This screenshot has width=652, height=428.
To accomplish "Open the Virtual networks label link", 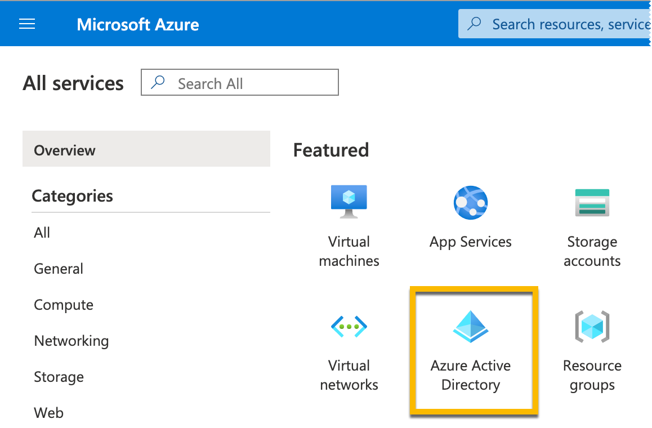I will pos(349,375).
